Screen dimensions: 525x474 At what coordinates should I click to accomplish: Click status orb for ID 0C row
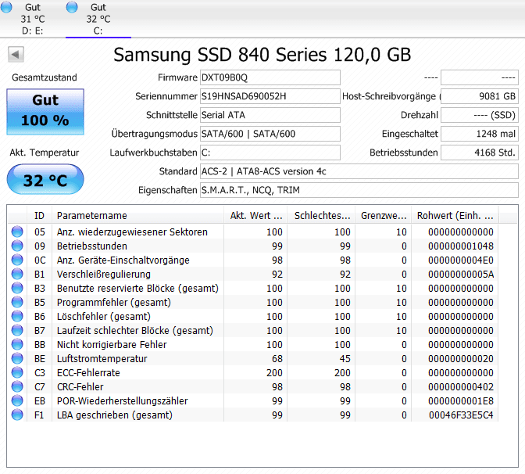pos(17,260)
